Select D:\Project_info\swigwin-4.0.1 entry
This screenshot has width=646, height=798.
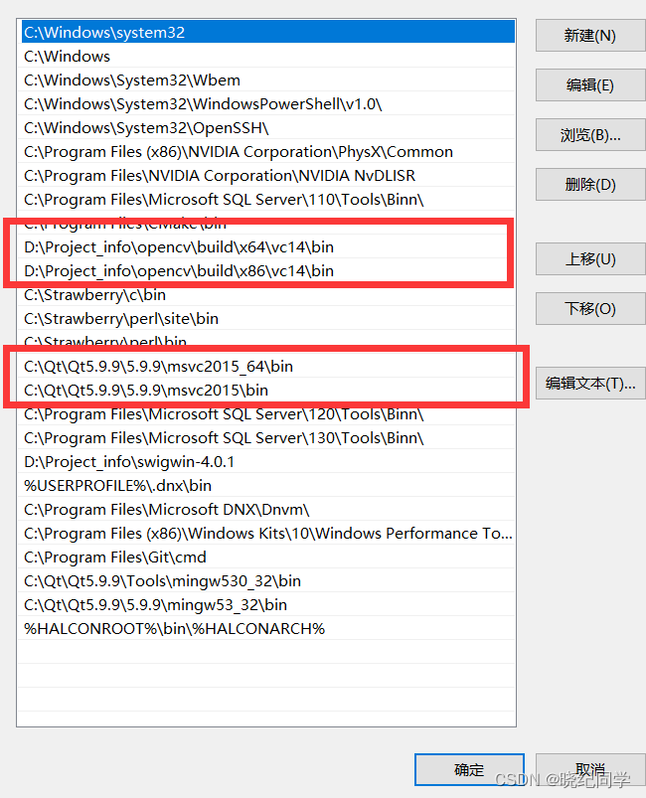267,461
